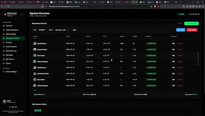Screen dimensions: 205x116
Task: Click the Duty Rate percentage value
Action: pos(194,94)
